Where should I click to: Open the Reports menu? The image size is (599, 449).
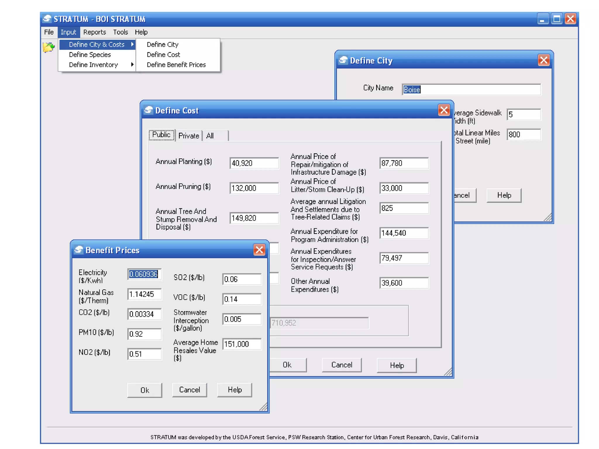[x=94, y=32]
